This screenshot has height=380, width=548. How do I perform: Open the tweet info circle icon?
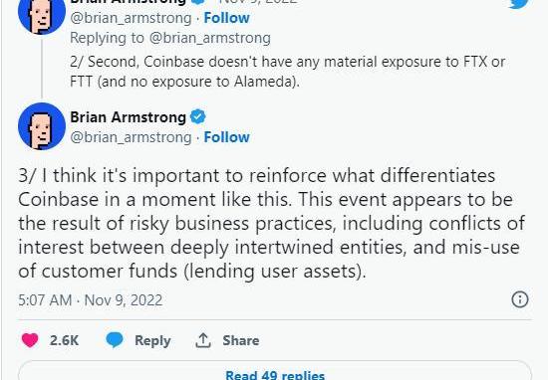click(x=520, y=299)
